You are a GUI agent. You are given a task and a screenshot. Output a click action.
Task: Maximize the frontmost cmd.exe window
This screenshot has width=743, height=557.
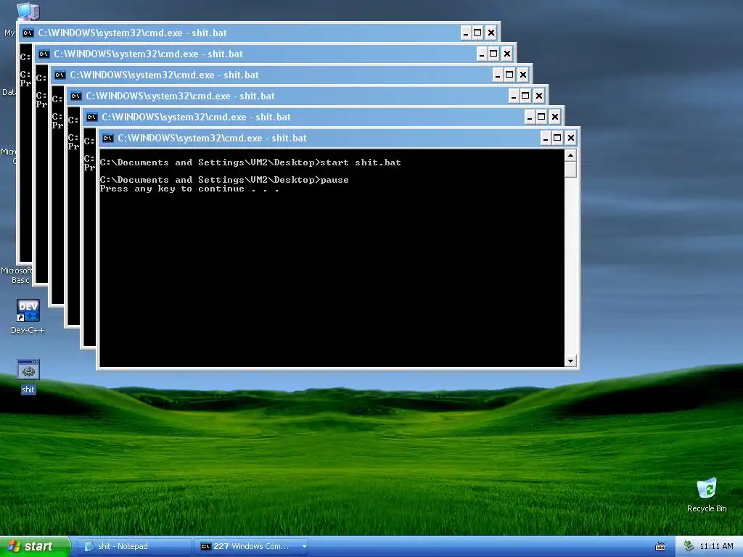coord(557,138)
